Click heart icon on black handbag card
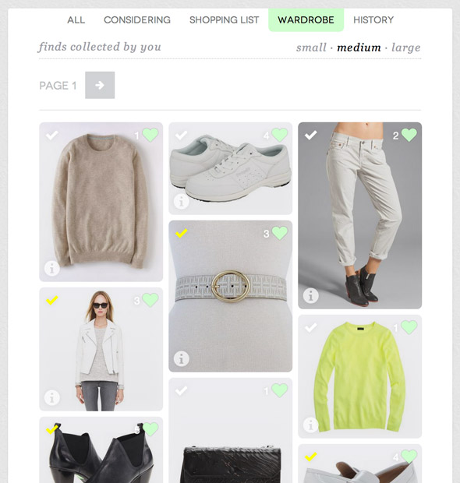460x483 pixels. (x=280, y=390)
